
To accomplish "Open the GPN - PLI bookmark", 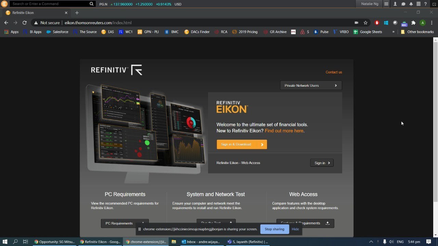I will [x=148, y=32].
